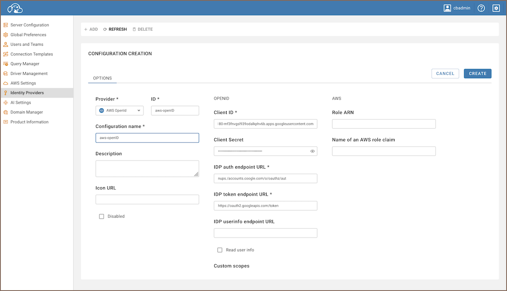507x291 pixels.
Task: Check the Disabled checkbox
Action: pyautogui.click(x=101, y=217)
